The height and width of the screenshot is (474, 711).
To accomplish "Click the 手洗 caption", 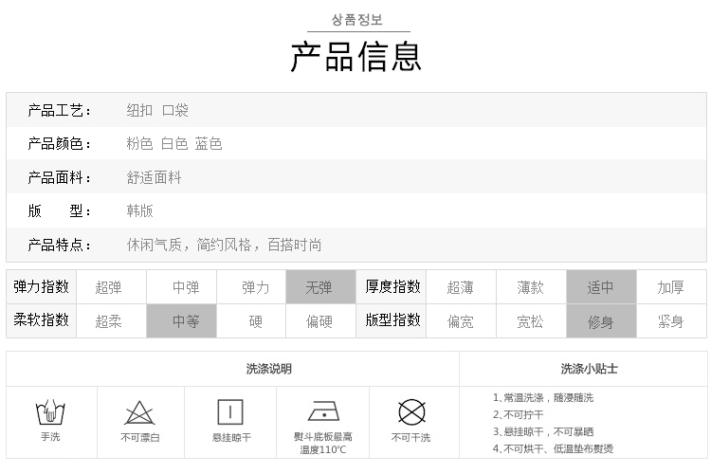I will click(x=50, y=437).
